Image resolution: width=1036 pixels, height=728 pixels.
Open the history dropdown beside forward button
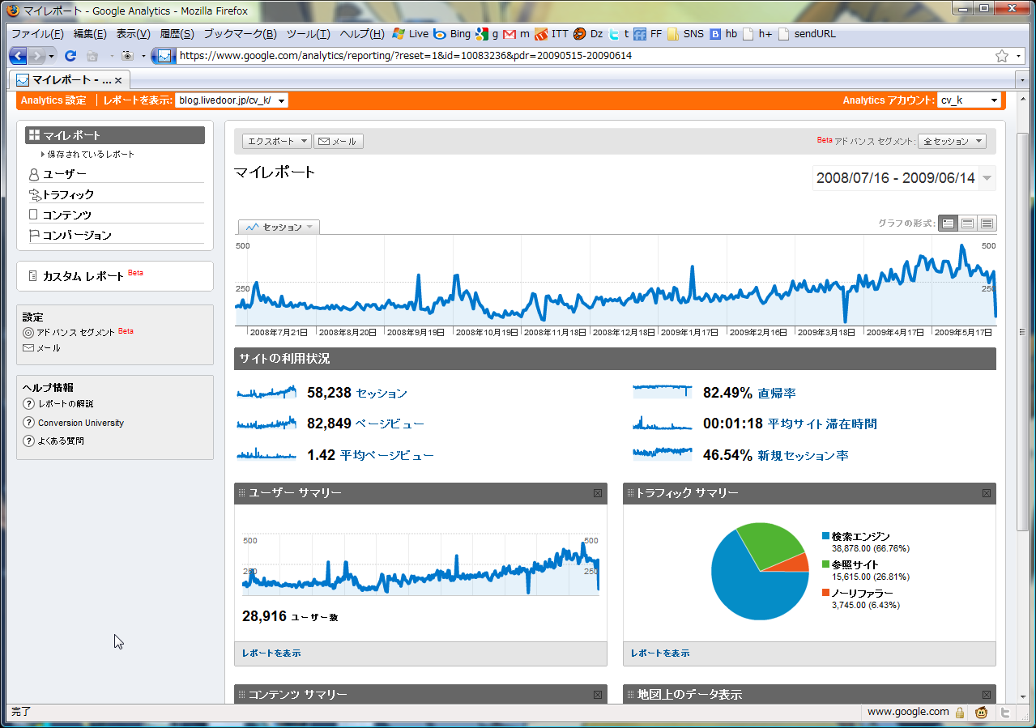coord(52,56)
